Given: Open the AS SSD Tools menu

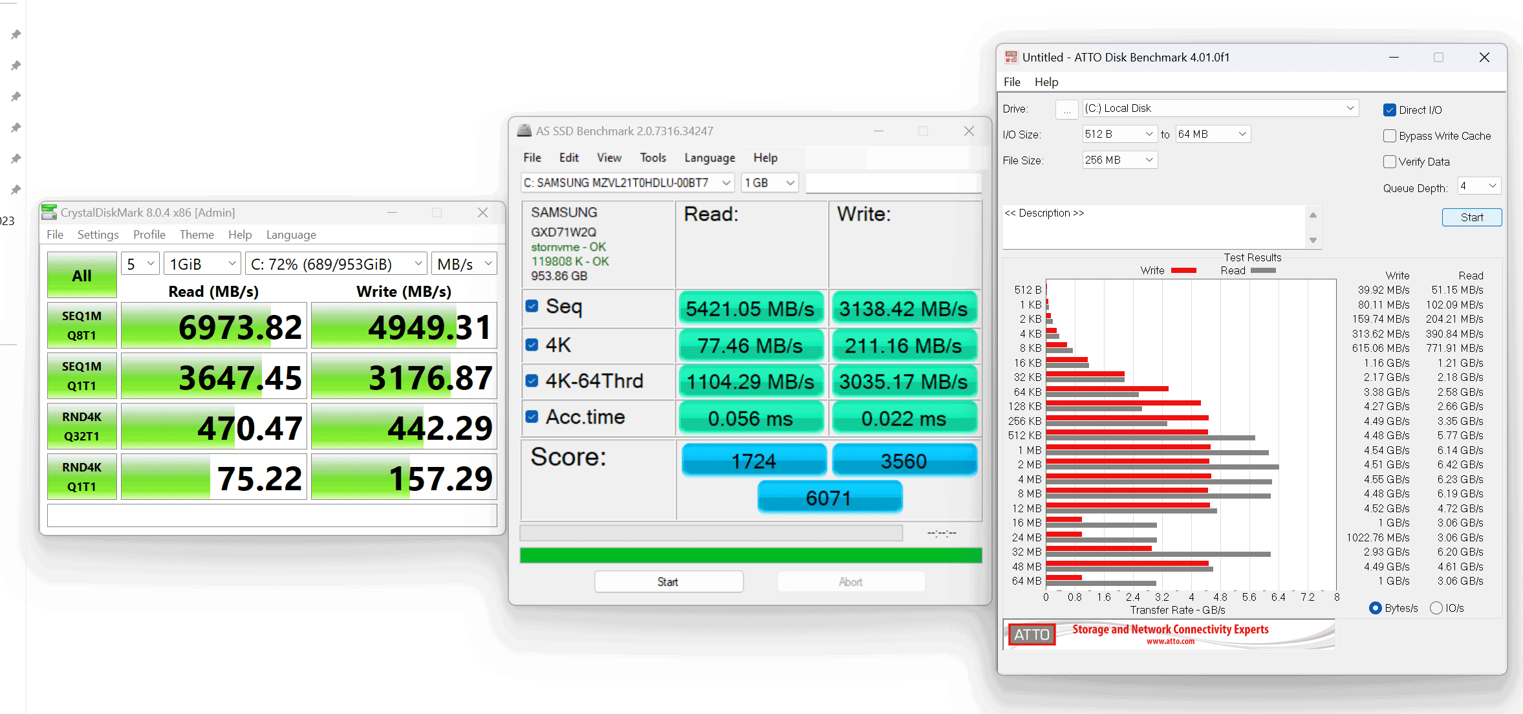Looking at the screenshot, I should [653, 158].
